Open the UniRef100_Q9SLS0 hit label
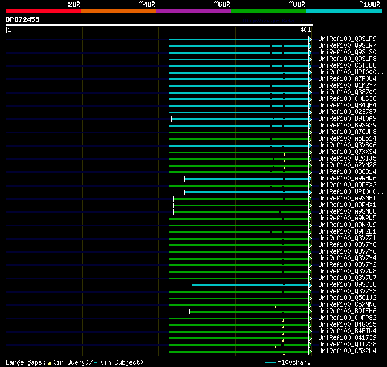This screenshot has width=387, height=367. [x=347, y=53]
